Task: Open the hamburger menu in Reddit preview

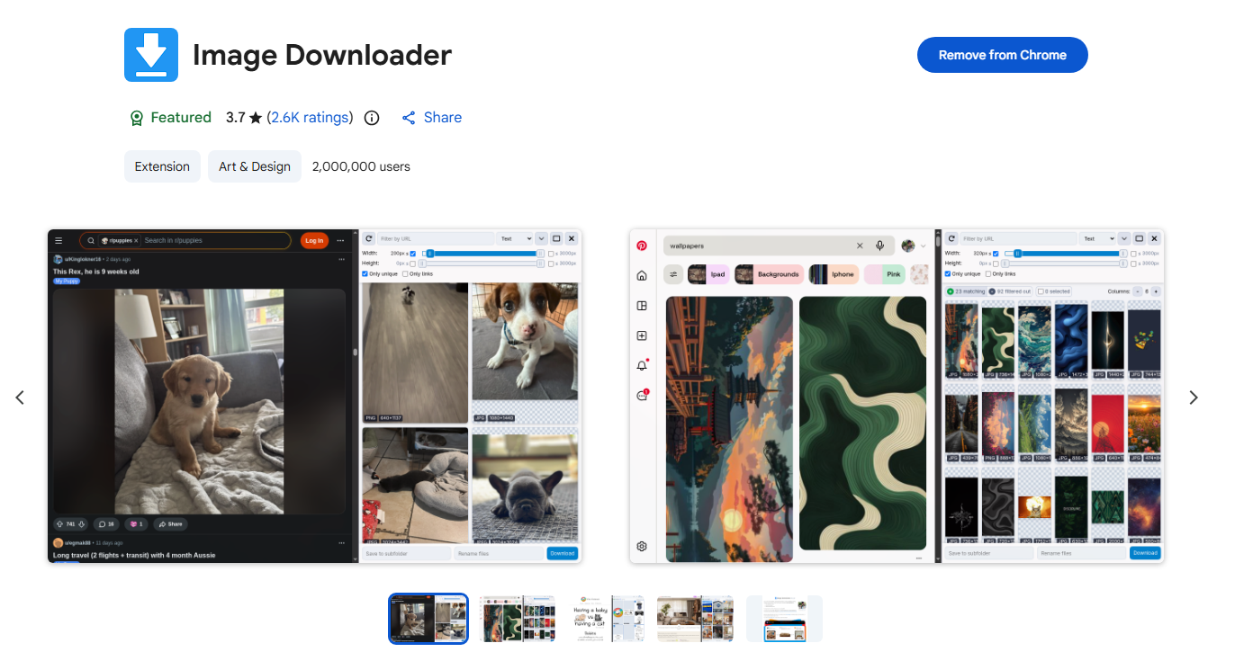Action: pyautogui.click(x=59, y=240)
